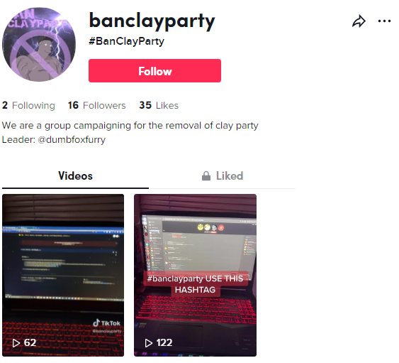Open the three-dot more options menu
Viewport: 399px width, 363px height.
click(x=384, y=21)
